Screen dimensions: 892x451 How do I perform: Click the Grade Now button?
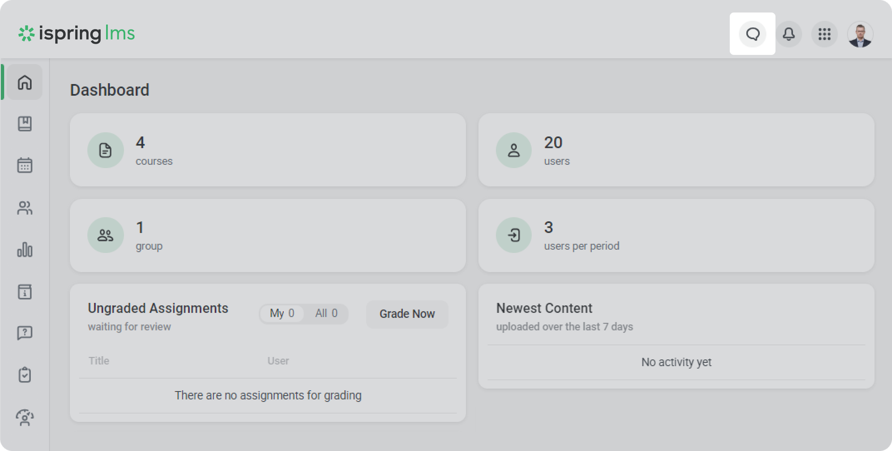(x=407, y=314)
